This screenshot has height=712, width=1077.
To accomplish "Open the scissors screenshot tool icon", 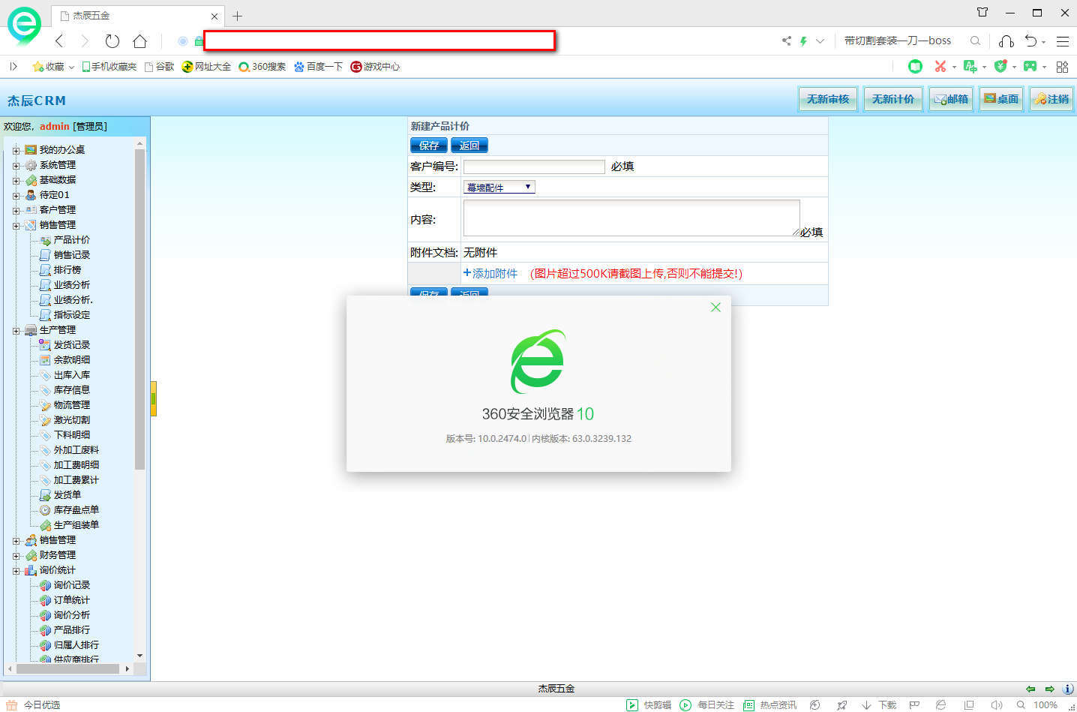I will coord(940,67).
